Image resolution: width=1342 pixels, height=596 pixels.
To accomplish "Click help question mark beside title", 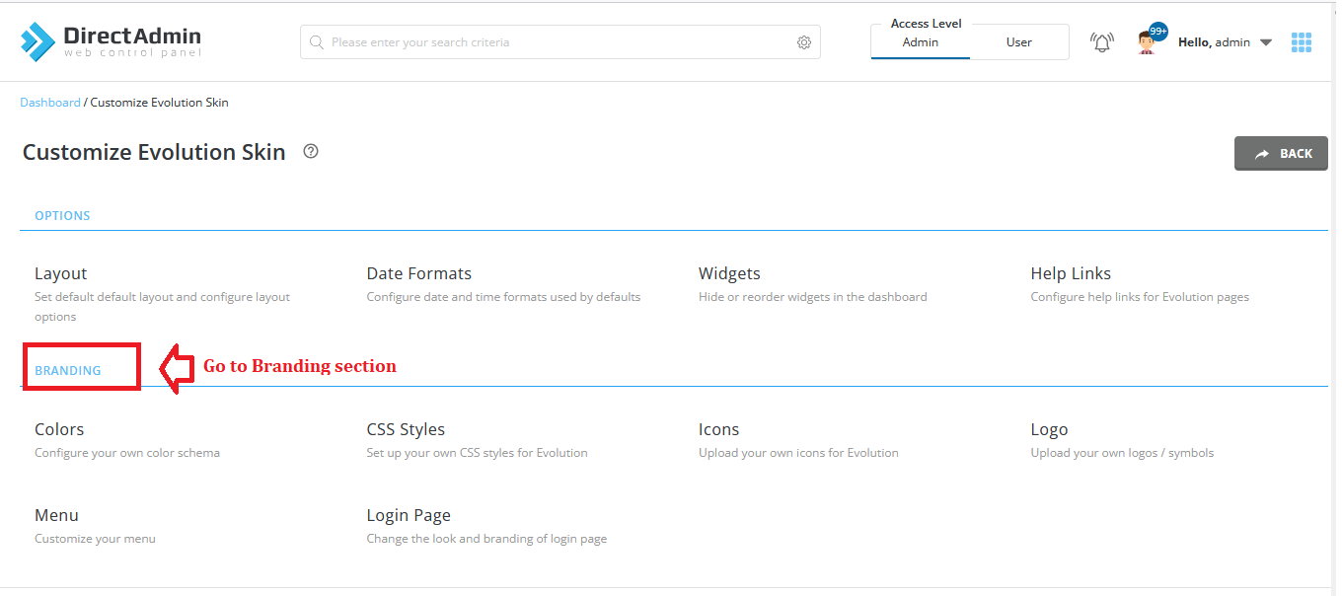I will click(311, 151).
